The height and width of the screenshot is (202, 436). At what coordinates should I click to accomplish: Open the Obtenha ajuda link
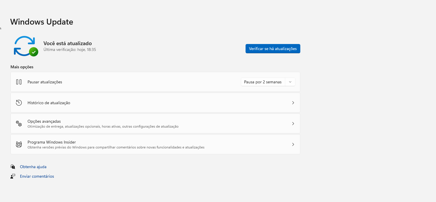click(33, 167)
